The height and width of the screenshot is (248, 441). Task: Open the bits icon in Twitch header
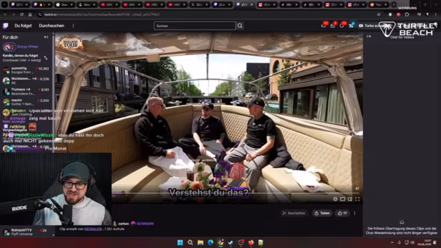click(x=351, y=25)
